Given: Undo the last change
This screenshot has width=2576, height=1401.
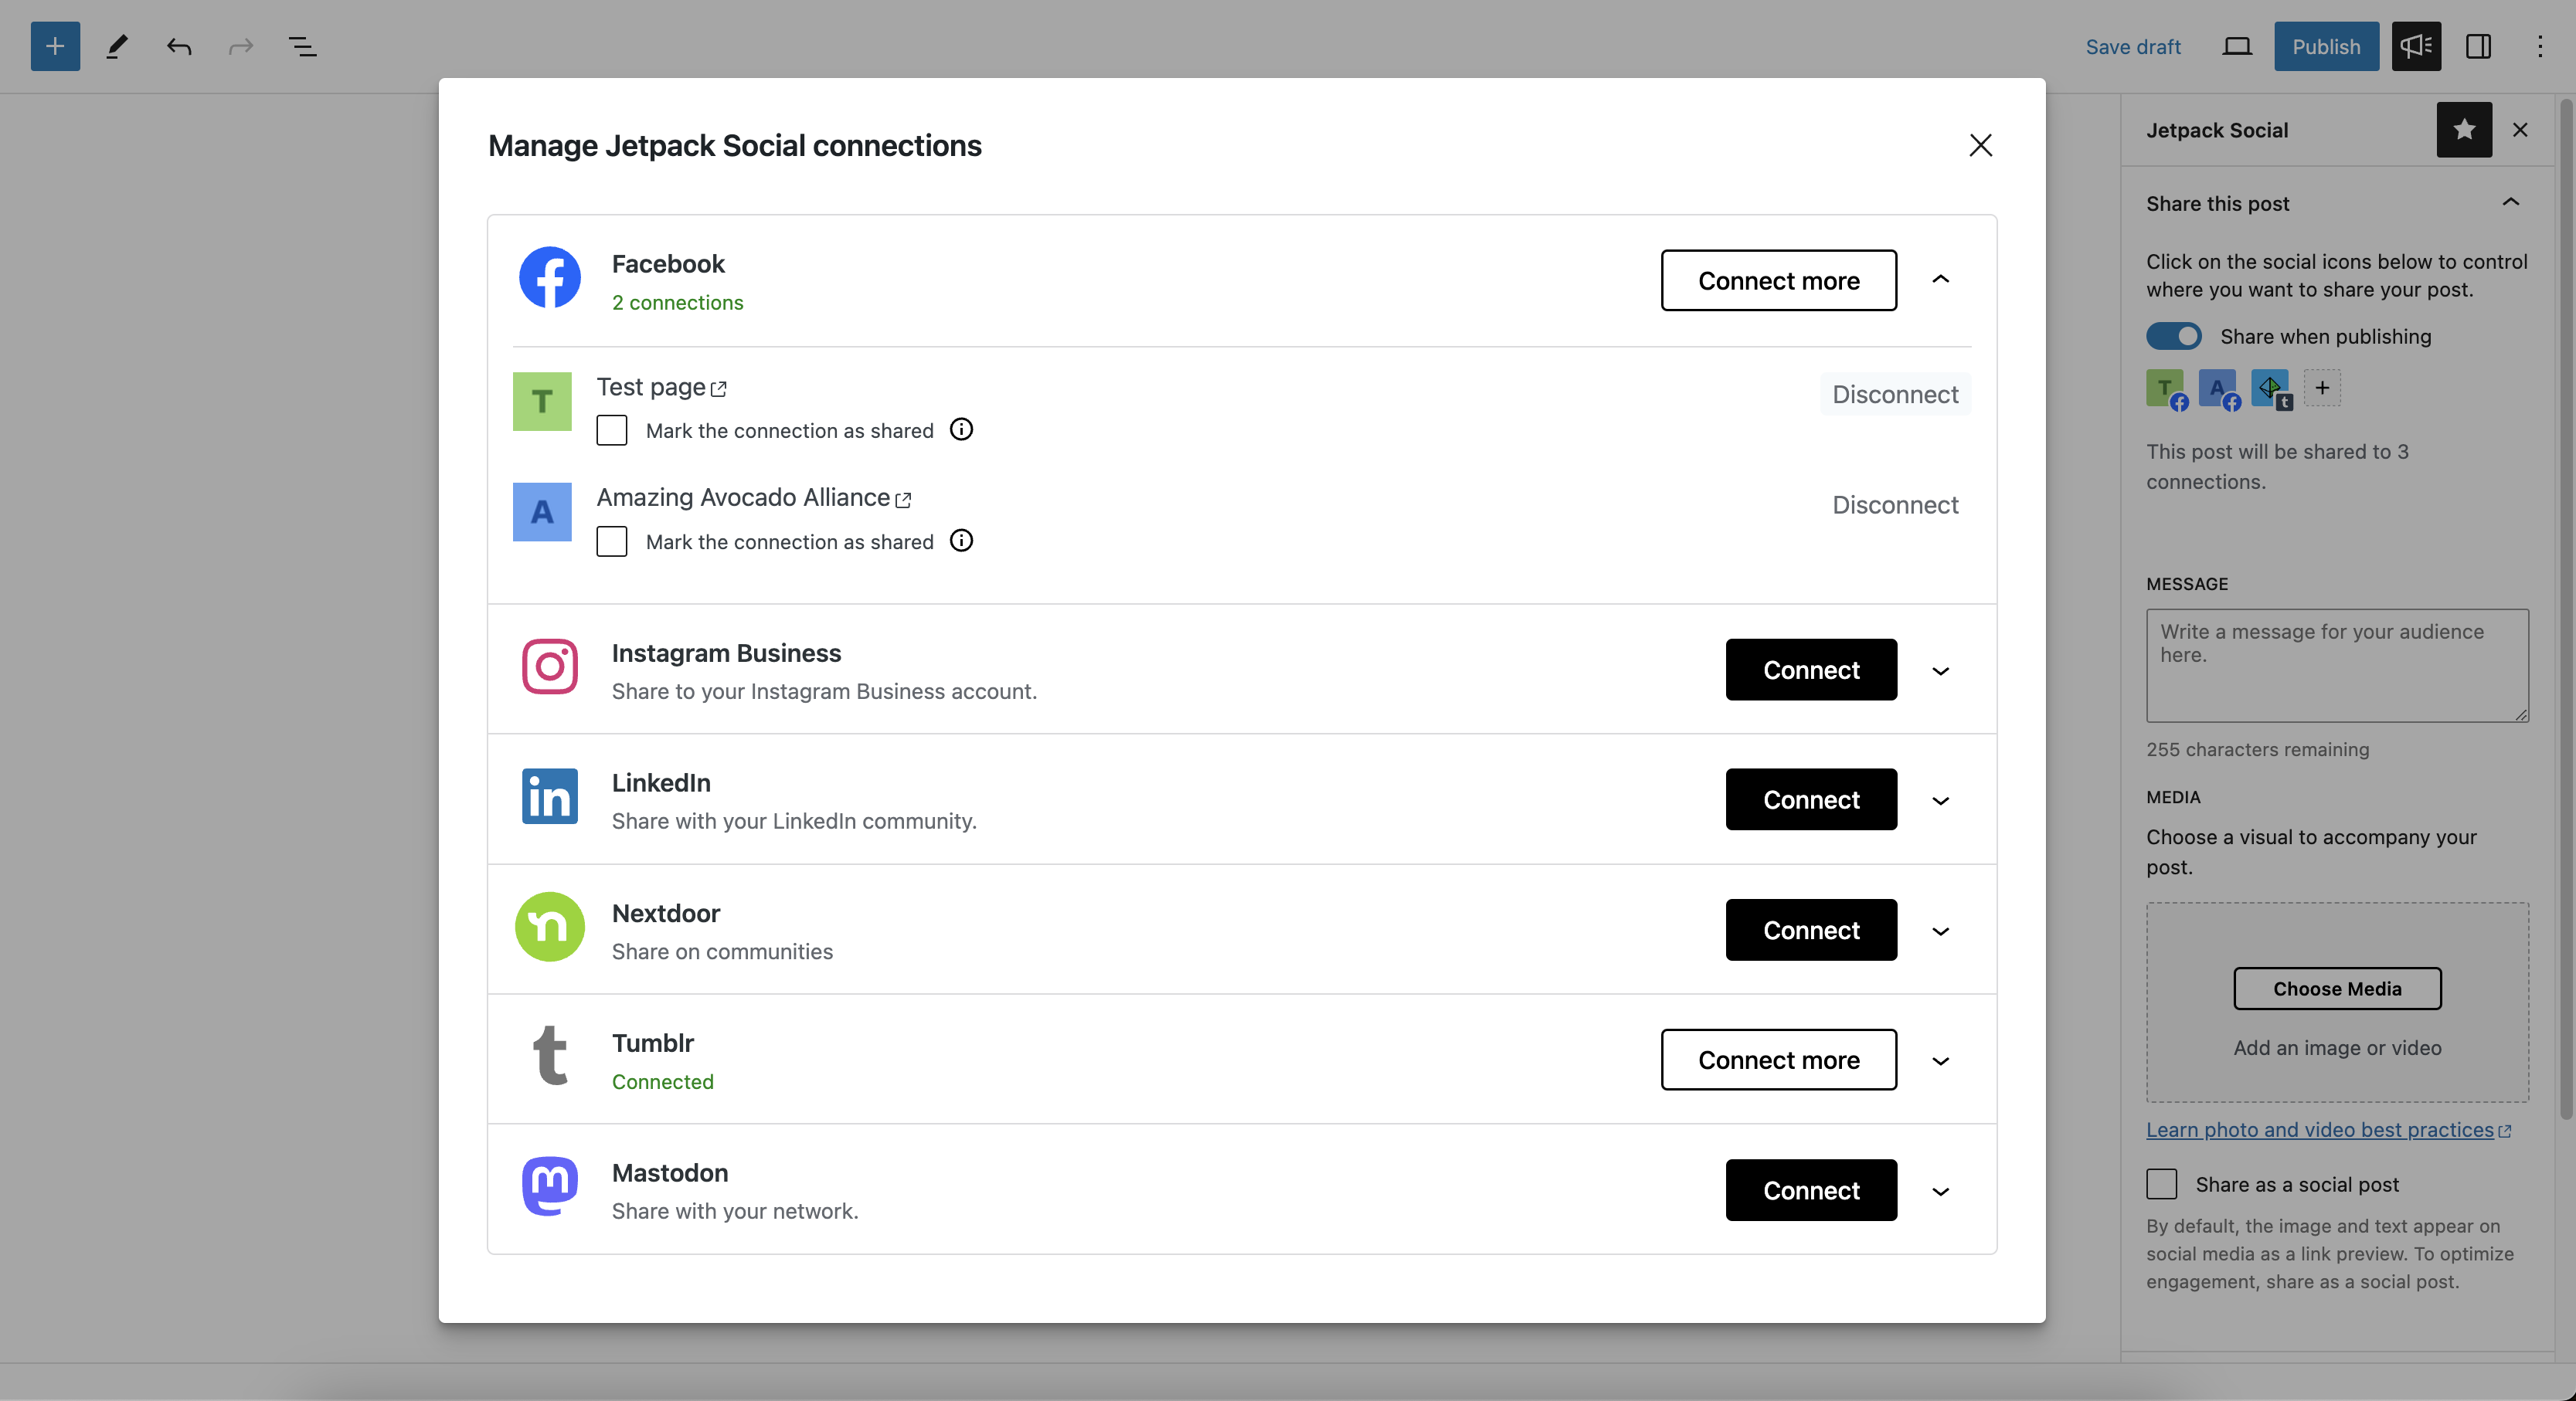Looking at the screenshot, I should click(179, 46).
